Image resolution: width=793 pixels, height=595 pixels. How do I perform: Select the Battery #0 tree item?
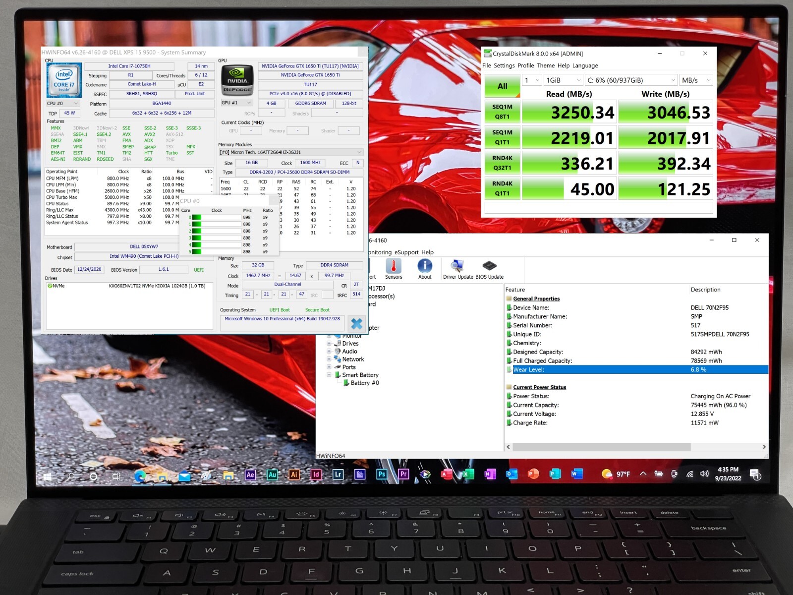click(364, 383)
